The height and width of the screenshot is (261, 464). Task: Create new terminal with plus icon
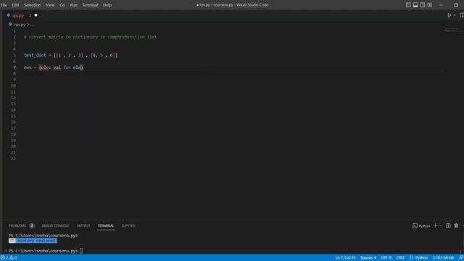[435, 225]
